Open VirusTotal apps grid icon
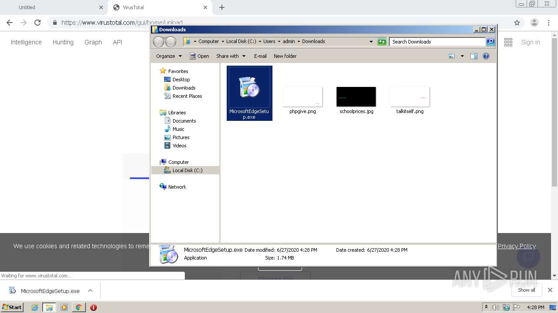Image resolution: width=558 pixels, height=313 pixels. click(508, 42)
